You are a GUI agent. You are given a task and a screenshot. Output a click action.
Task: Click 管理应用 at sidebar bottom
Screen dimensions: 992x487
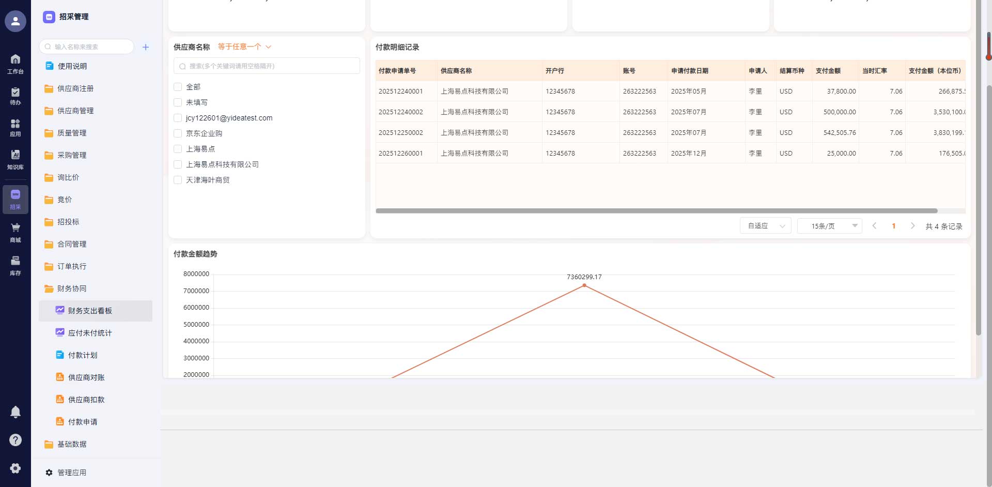[x=71, y=473]
